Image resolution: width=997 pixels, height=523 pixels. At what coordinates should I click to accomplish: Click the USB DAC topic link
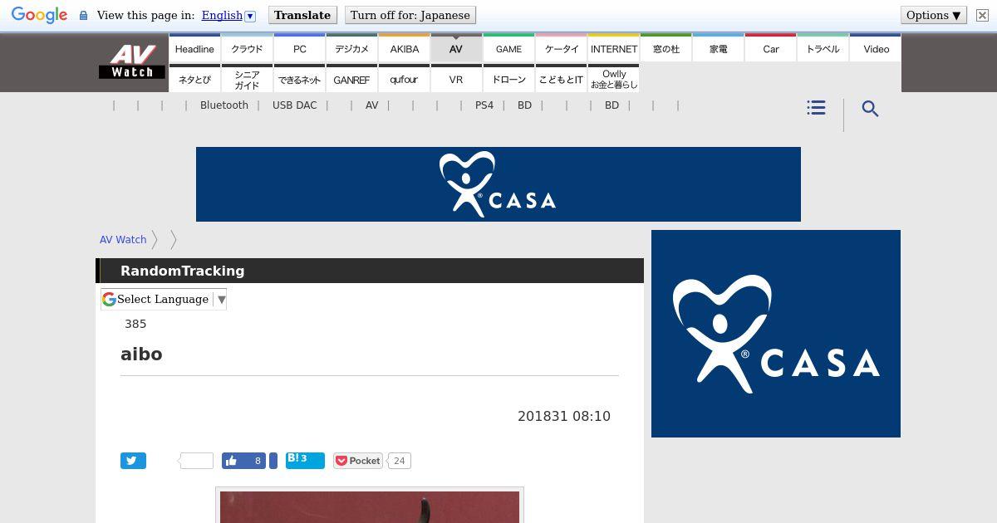(x=295, y=105)
